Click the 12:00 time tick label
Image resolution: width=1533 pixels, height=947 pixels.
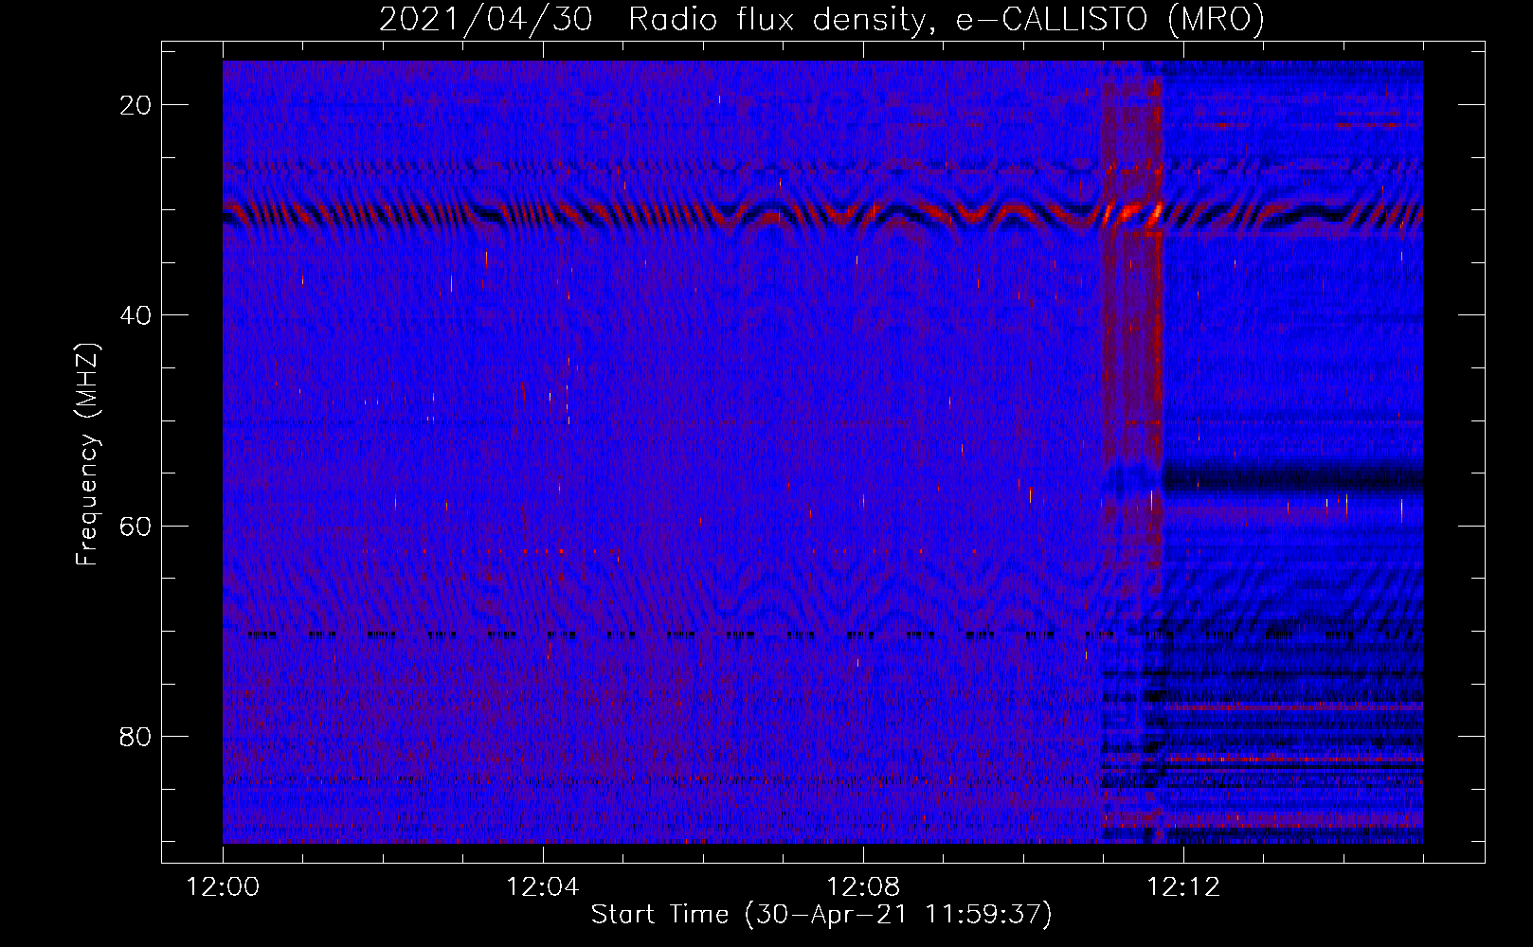click(223, 887)
